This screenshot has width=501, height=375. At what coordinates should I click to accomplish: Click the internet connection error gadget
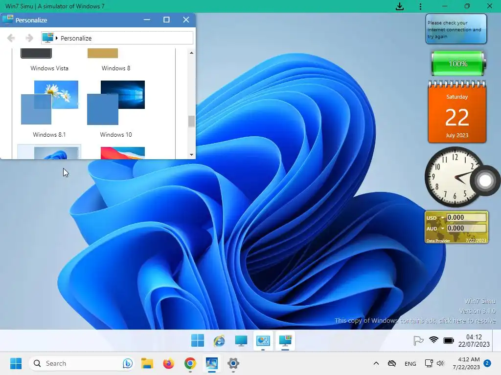pos(456,29)
